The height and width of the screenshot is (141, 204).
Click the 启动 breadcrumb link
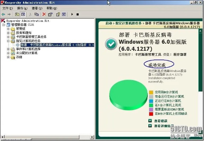109,23
